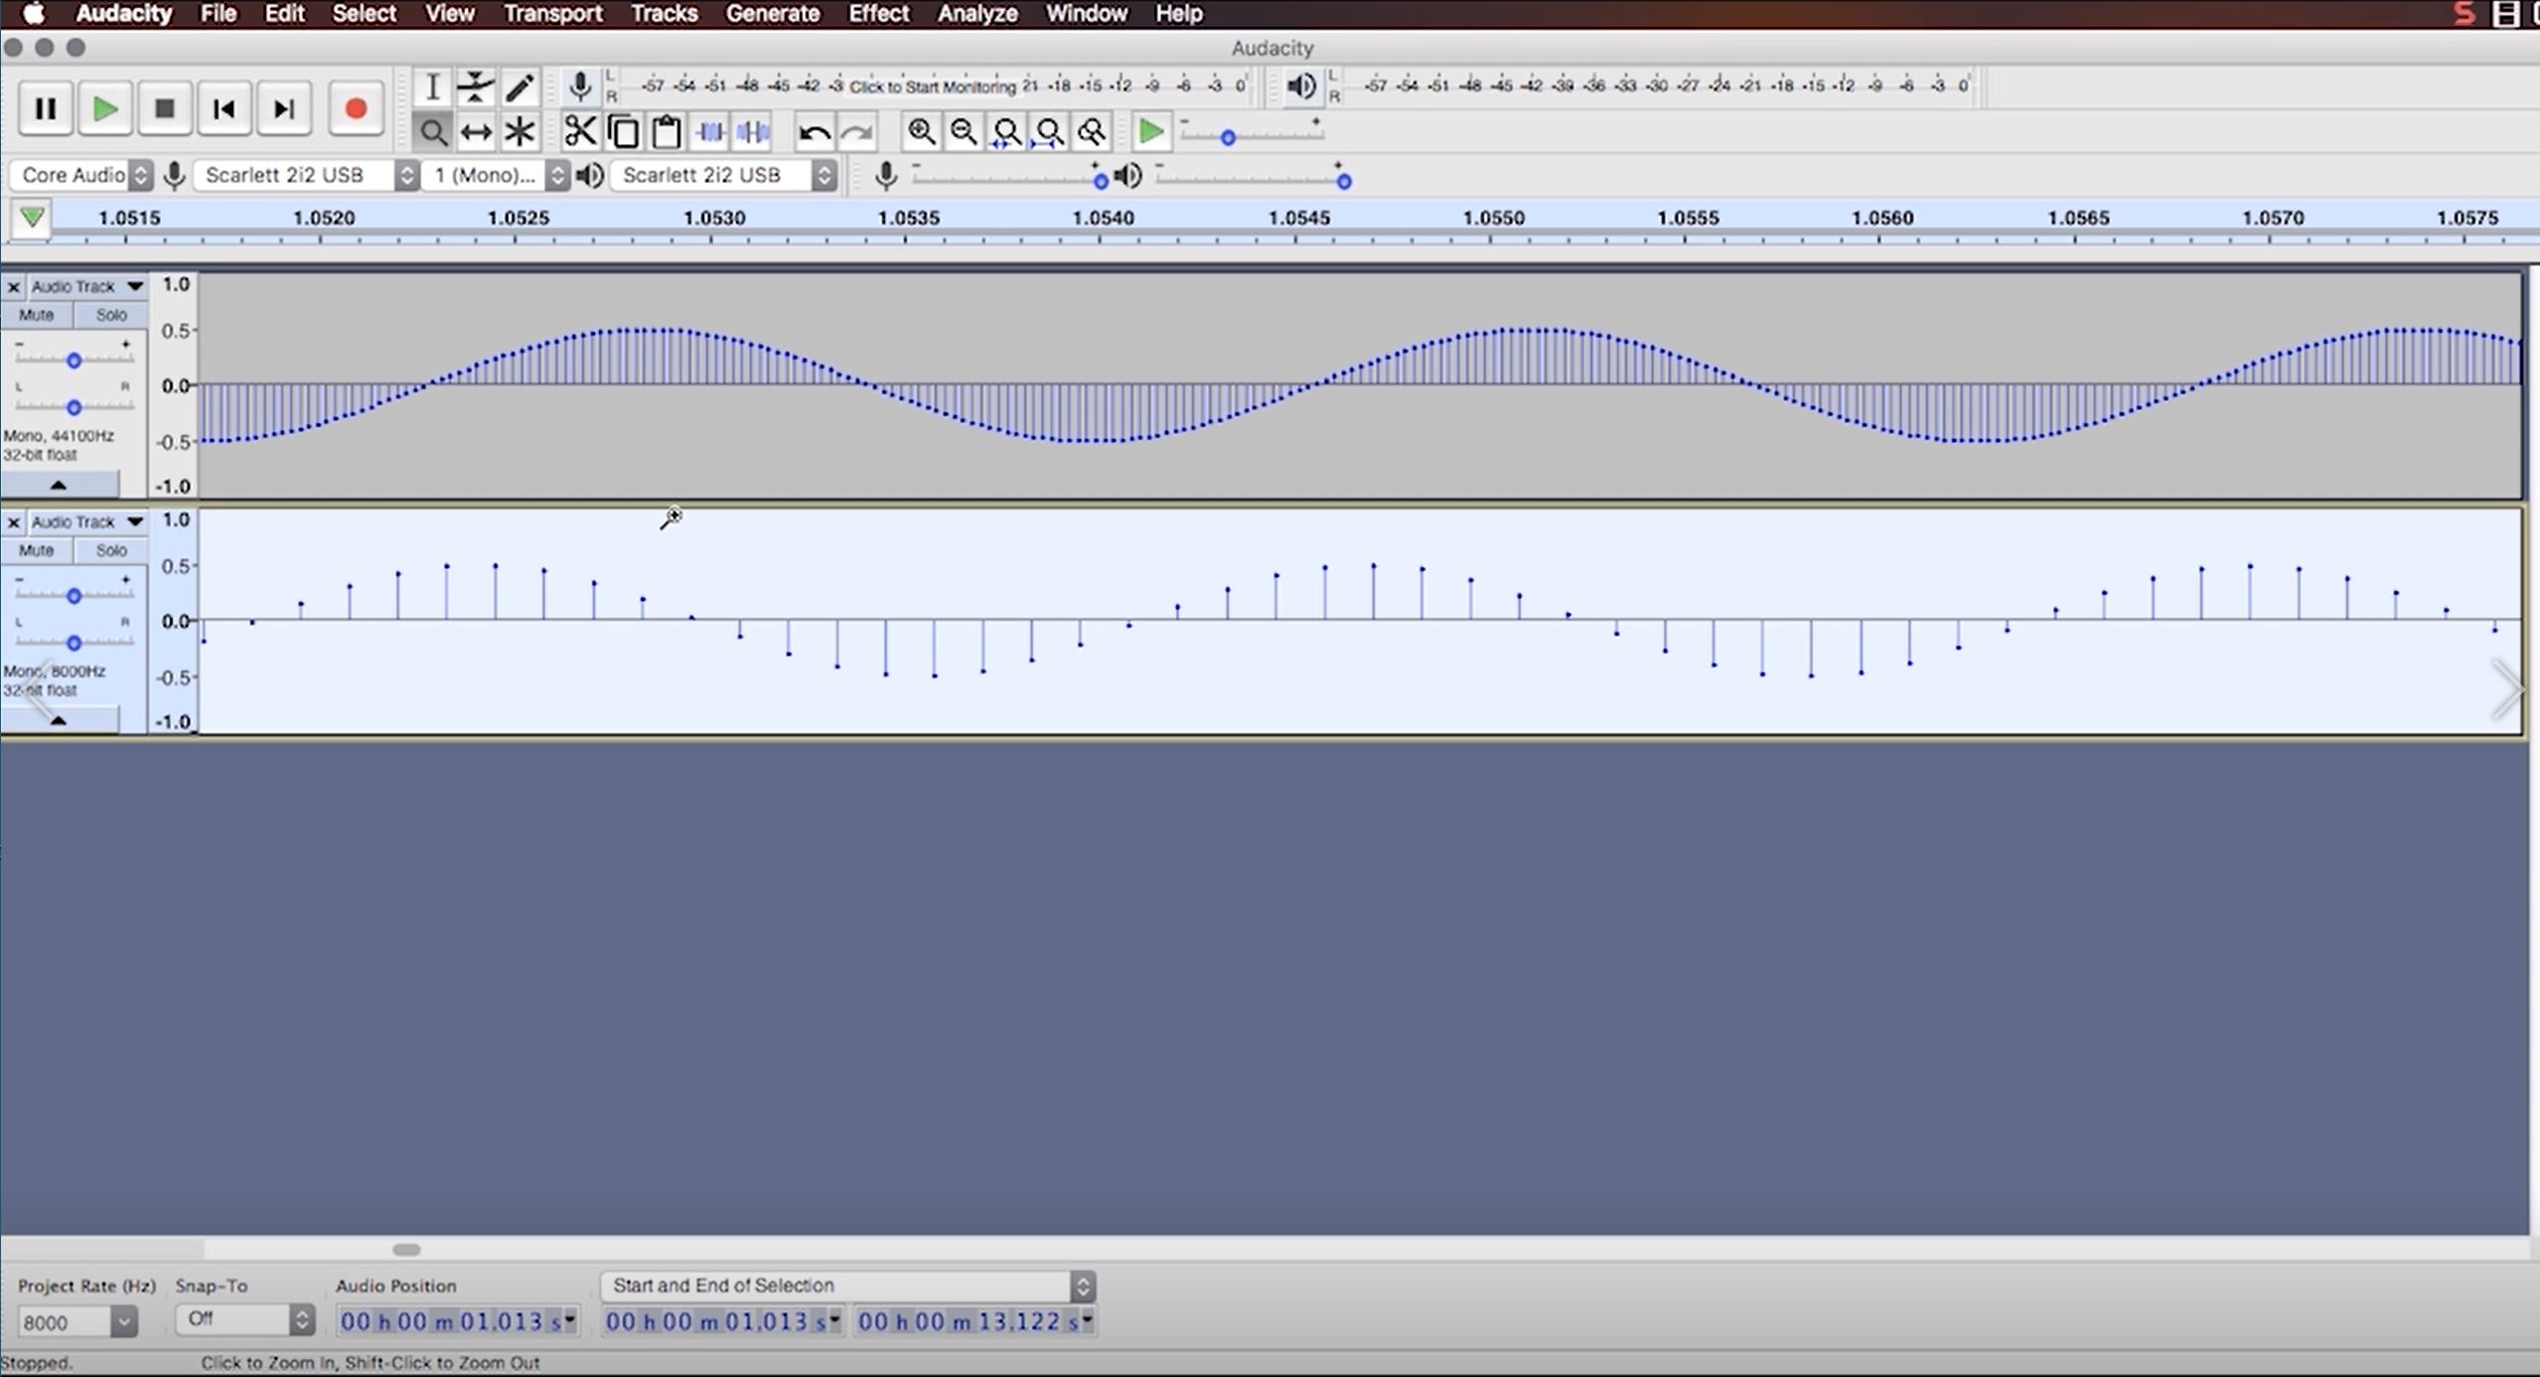Expand the Start and End of Selection dropdown

pyautogui.click(x=1083, y=1287)
